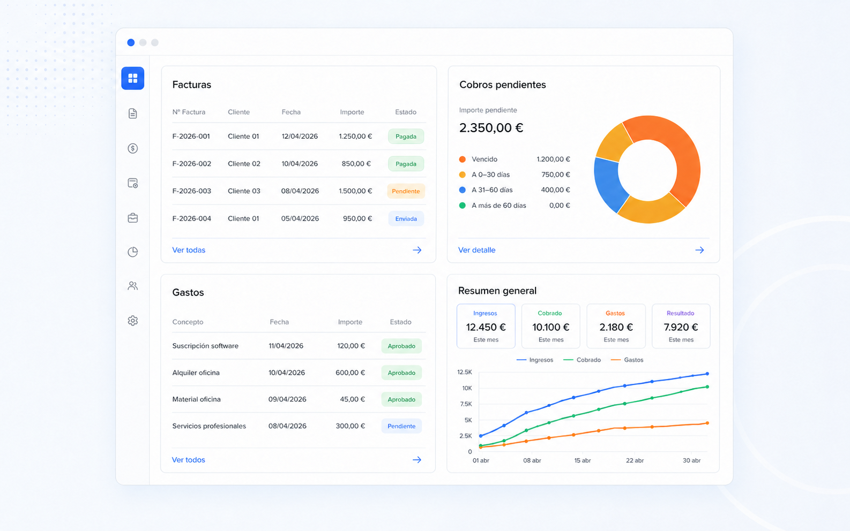The width and height of the screenshot is (850, 531).
Task: Open the wallet card icon in sidebar
Action: [132, 183]
